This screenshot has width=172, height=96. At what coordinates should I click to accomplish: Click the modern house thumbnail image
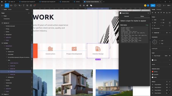click(74, 83)
